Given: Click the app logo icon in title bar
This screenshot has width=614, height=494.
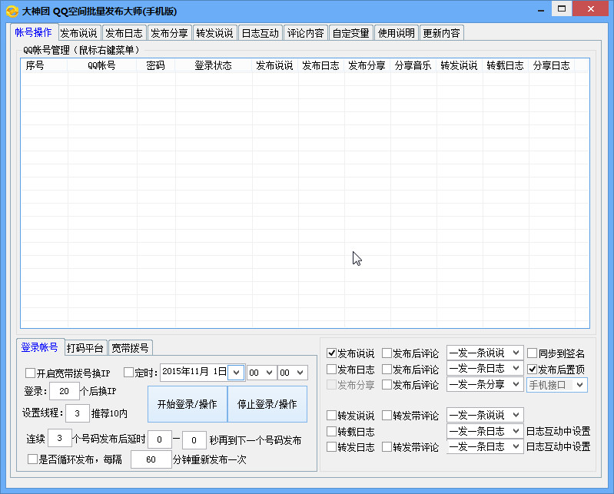Looking at the screenshot, I should point(12,11).
